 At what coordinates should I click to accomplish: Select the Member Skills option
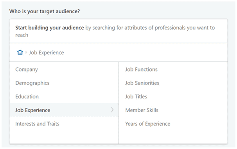[173, 110]
